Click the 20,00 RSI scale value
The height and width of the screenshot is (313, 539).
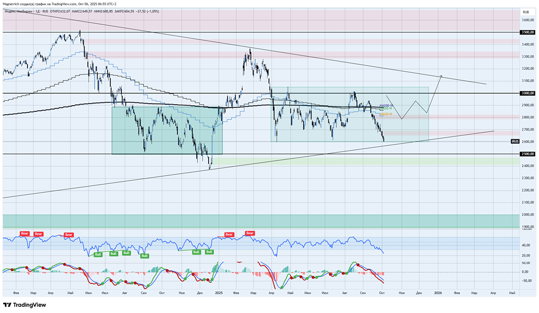pyautogui.click(x=526, y=255)
